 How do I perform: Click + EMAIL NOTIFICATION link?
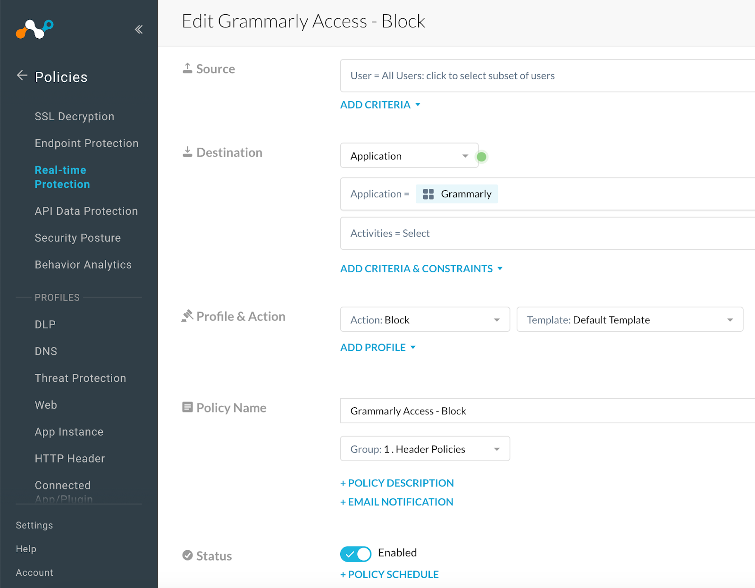pos(397,502)
